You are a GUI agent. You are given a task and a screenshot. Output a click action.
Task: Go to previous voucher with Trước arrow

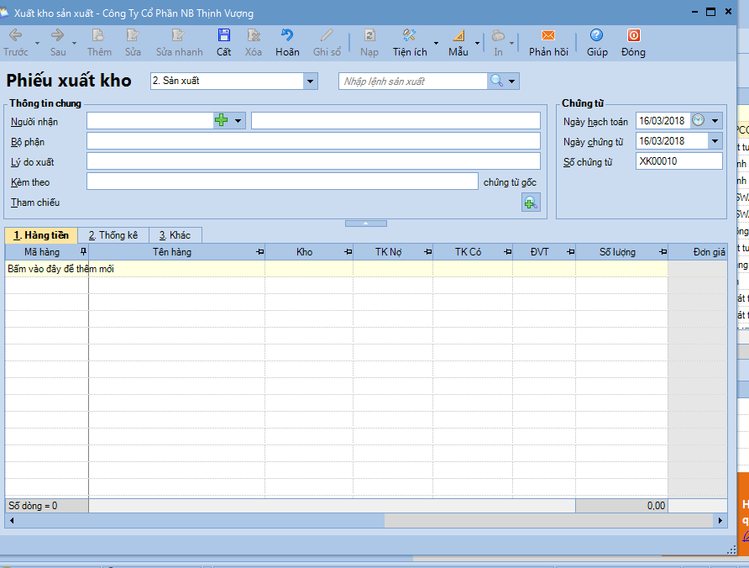pos(16,35)
